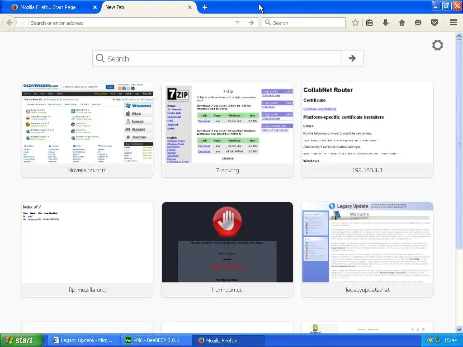Image resolution: width=463 pixels, height=347 pixels.
Task: Click the back arrow navigation button
Action: pos(9,23)
